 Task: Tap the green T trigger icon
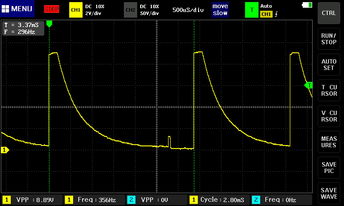[252, 10]
